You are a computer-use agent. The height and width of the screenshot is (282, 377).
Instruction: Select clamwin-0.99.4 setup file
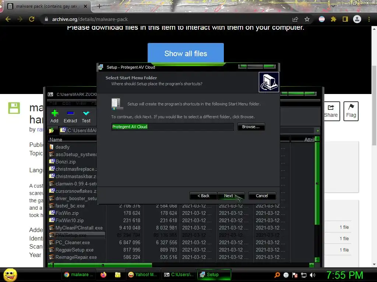(73, 184)
